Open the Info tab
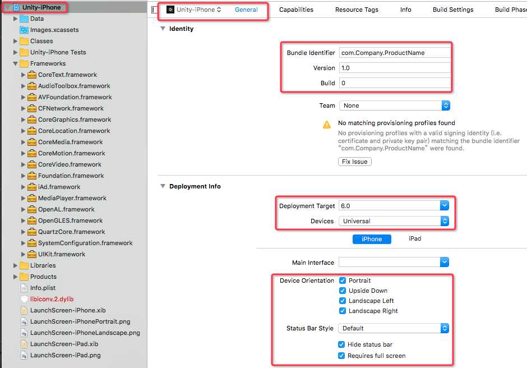 (x=406, y=10)
